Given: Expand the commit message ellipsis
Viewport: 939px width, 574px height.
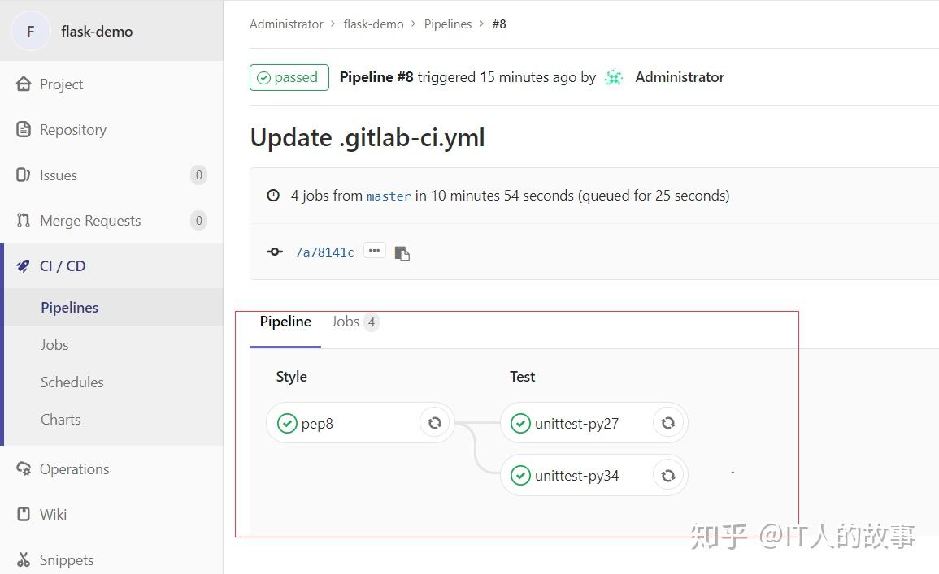Looking at the screenshot, I should click(374, 250).
